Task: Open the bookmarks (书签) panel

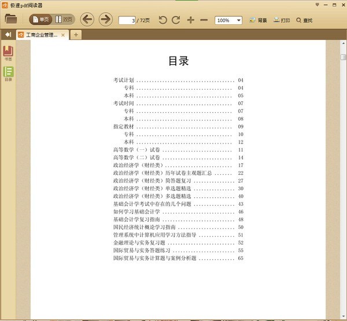Action: coord(8,53)
